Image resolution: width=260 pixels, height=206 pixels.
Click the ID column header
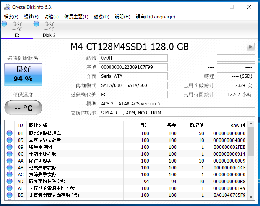20,126
